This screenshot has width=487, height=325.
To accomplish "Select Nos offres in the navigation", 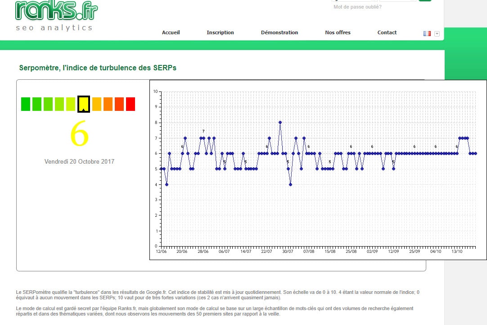I will 338,32.
